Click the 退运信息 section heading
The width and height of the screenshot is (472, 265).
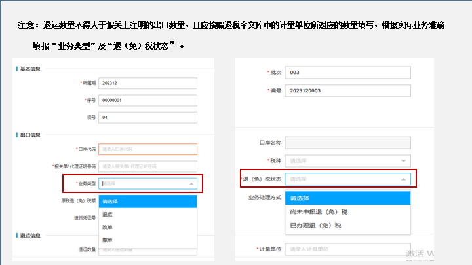30,236
